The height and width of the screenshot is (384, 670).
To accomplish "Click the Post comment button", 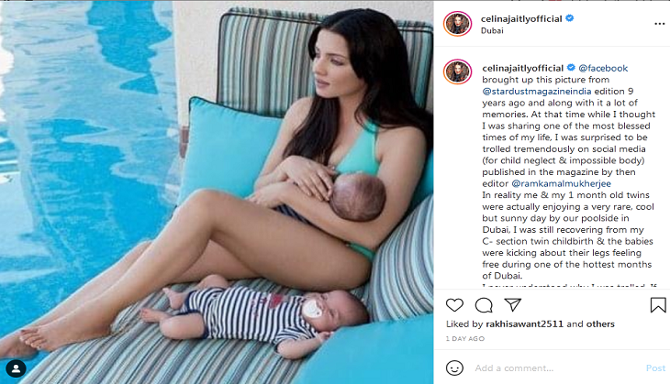I will 655,368.
